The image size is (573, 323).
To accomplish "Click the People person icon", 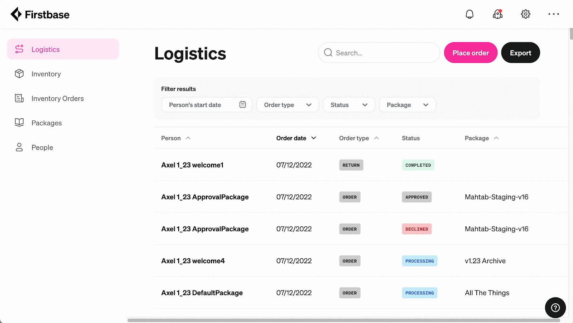I will [19, 147].
